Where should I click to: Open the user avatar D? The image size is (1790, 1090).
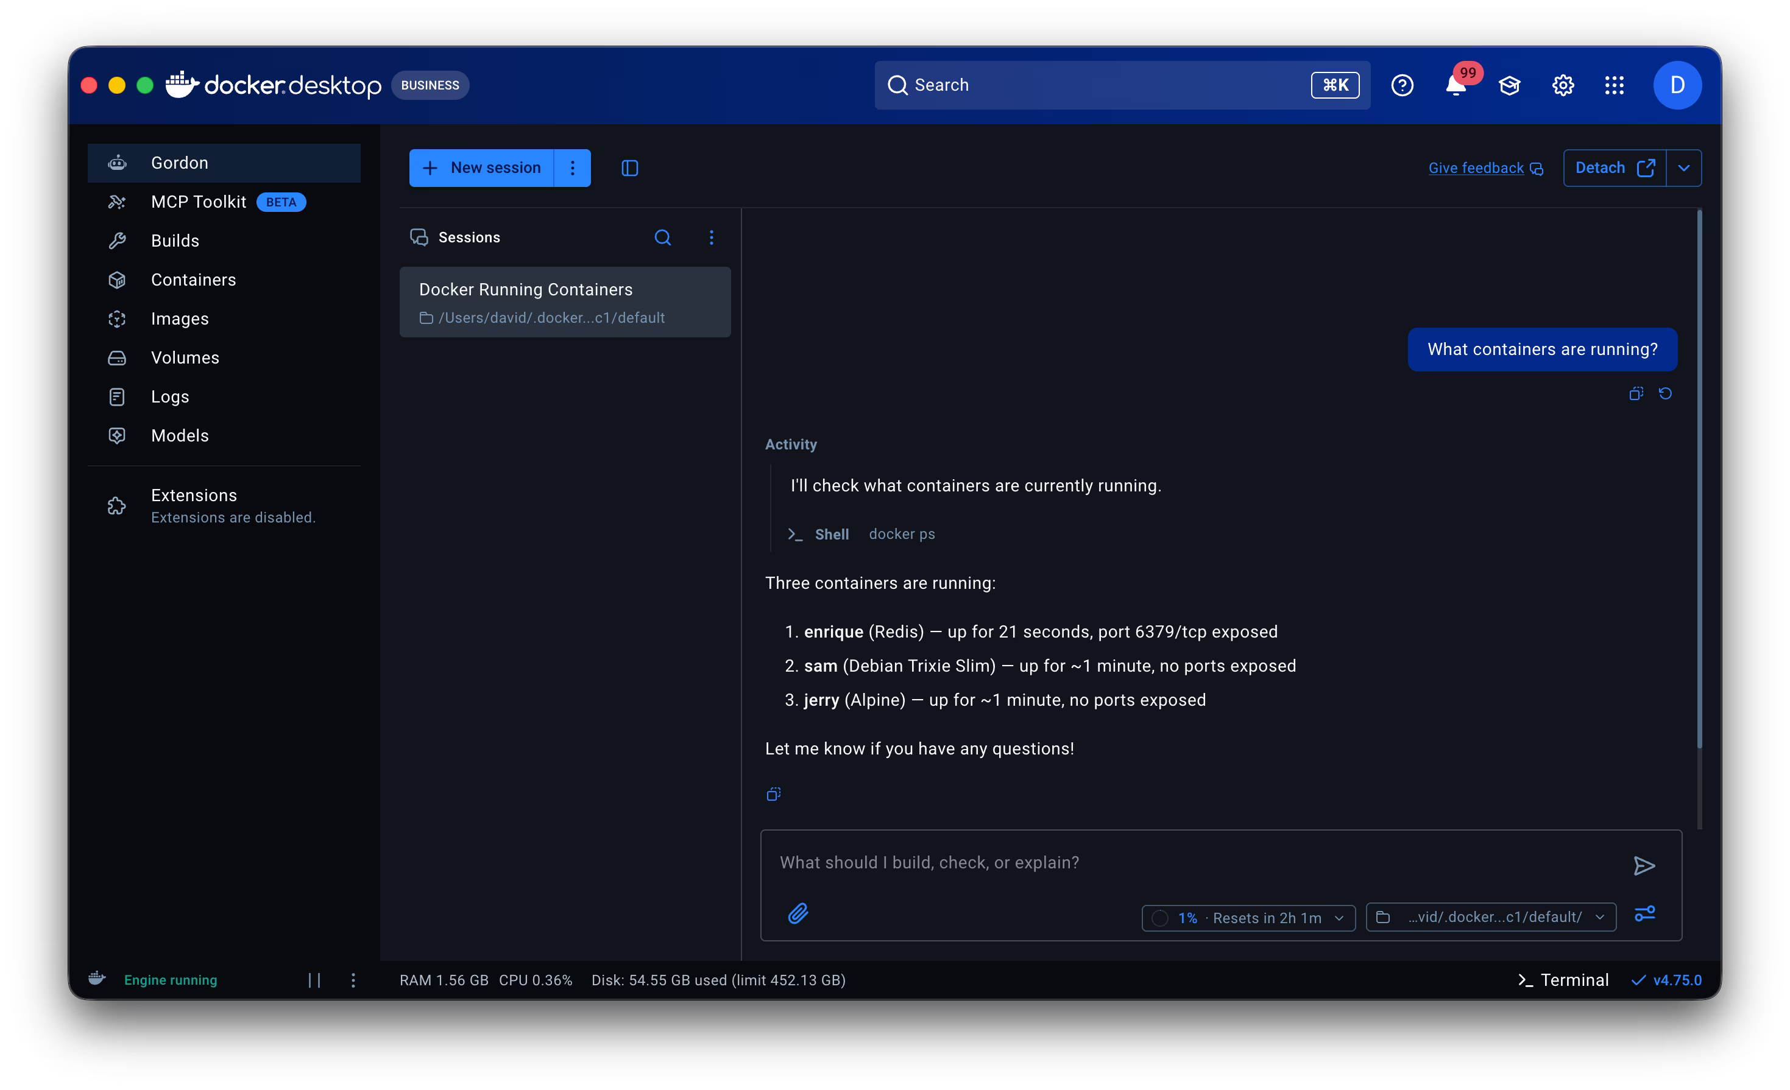(x=1677, y=86)
